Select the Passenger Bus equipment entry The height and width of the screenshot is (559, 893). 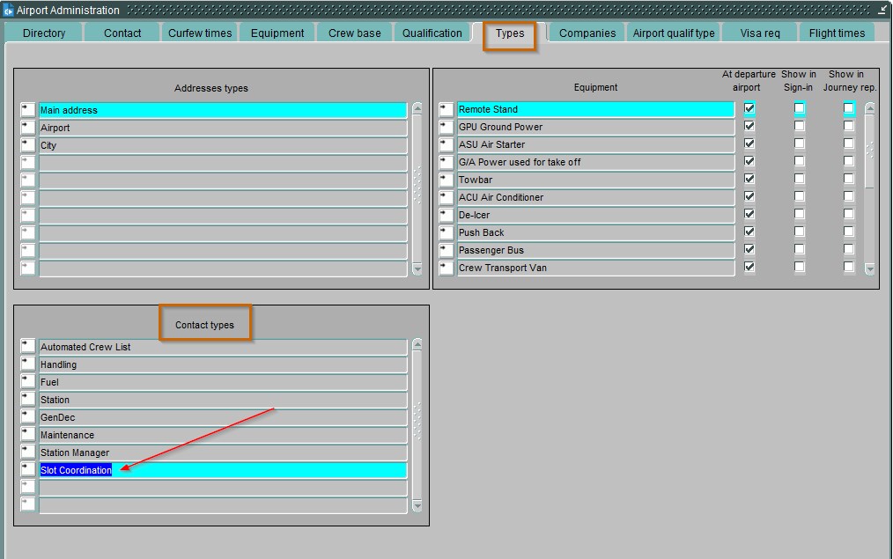coord(595,250)
